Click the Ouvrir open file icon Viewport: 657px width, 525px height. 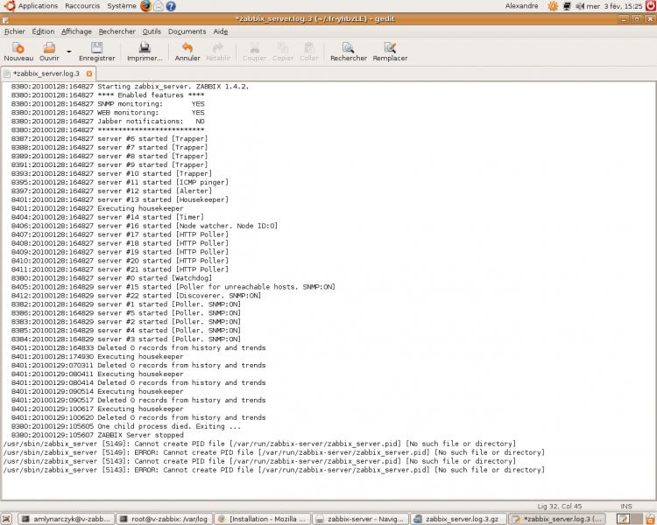[x=49, y=52]
